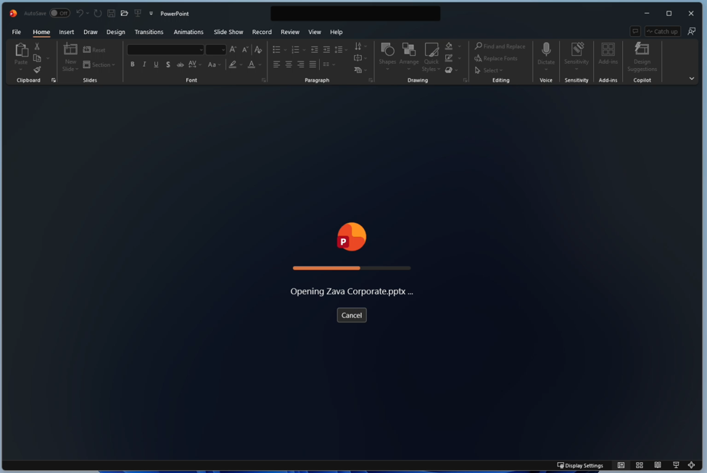Open the File menu
Viewport: 707px width, 473px height.
[16, 32]
